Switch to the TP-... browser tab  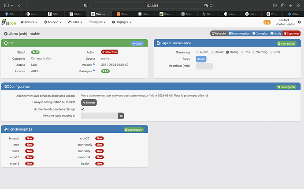[272, 14]
